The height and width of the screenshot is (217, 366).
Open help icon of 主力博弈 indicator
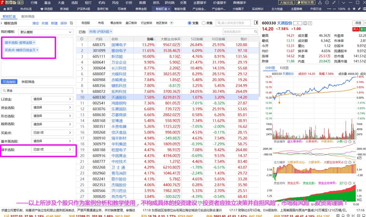click(x=350, y=162)
